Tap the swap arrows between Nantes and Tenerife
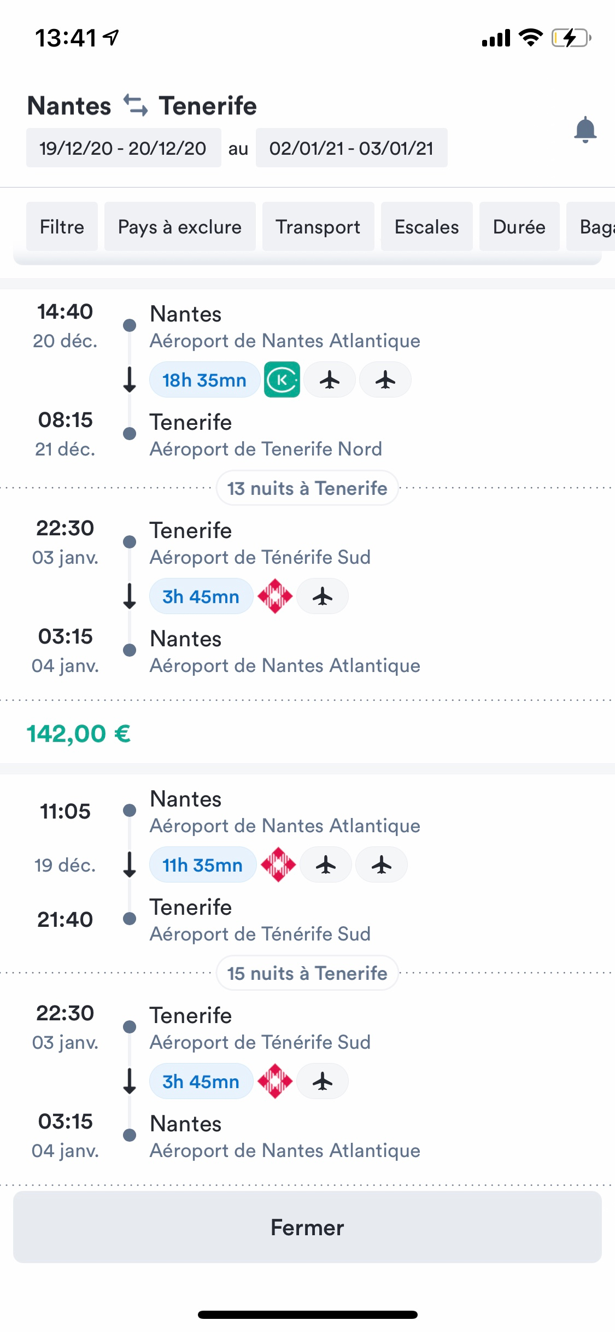 click(136, 105)
